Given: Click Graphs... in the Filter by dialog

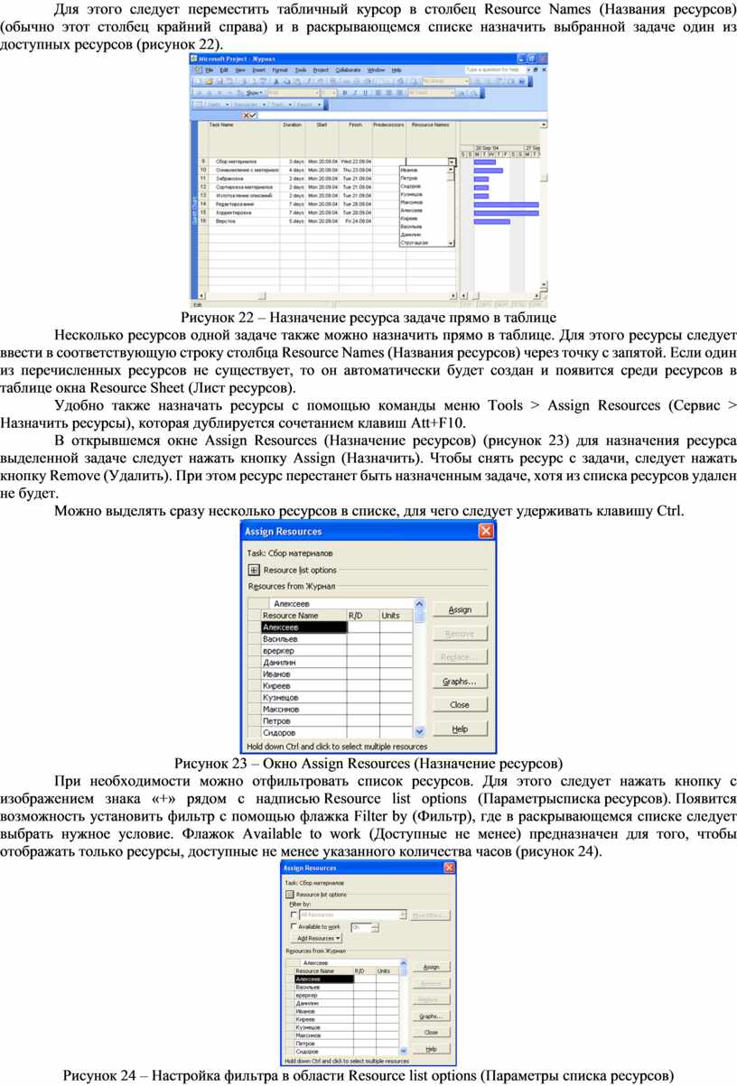Looking at the screenshot, I should [431, 1016].
